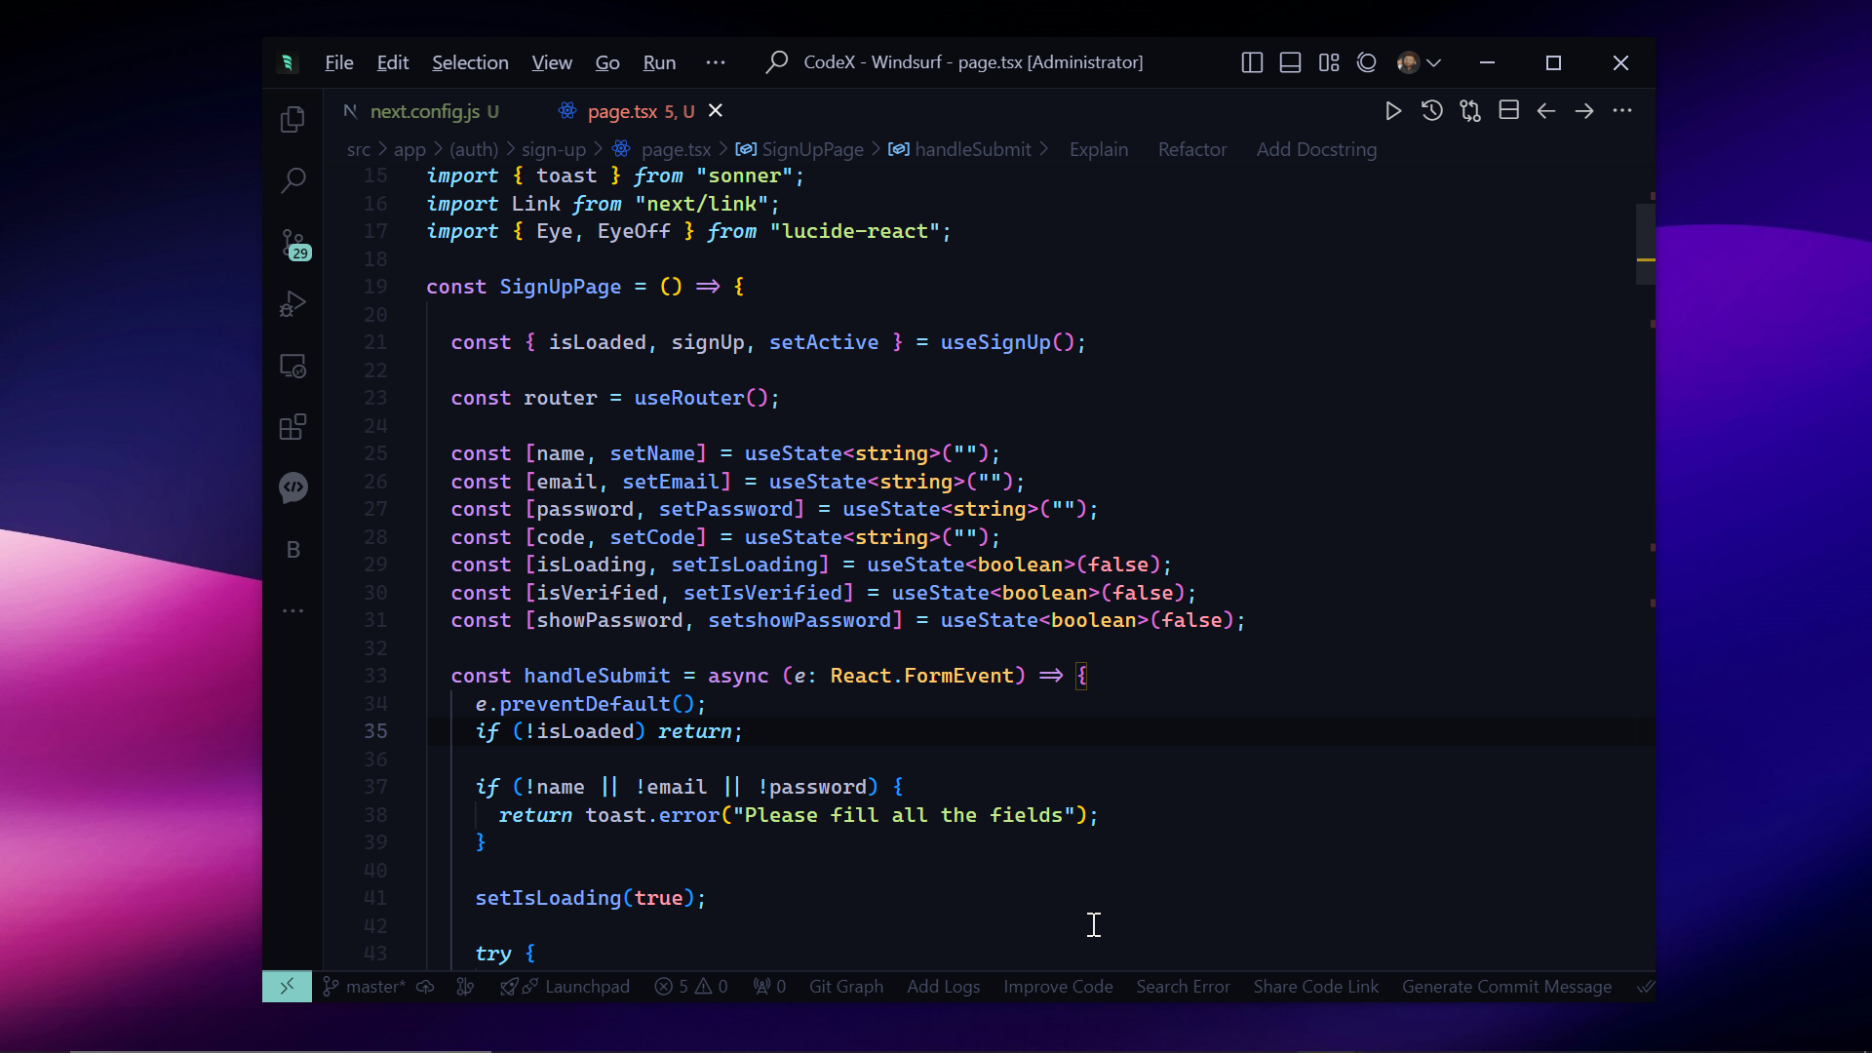
Task: Open the Extensions view
Action: click(x=292, y=427)
